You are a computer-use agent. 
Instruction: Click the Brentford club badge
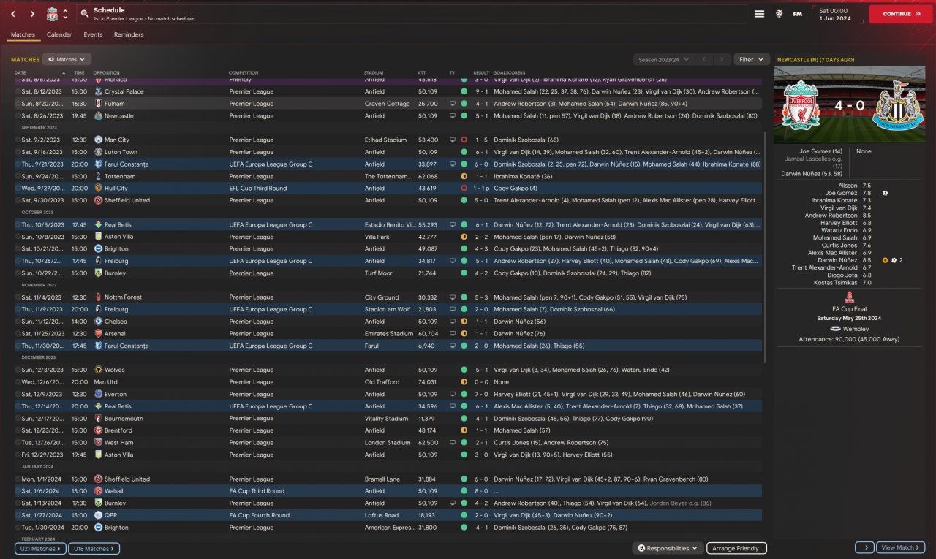tap(99, 430)
